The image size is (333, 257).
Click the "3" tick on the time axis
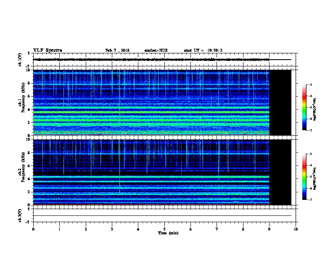click(112, 229)
